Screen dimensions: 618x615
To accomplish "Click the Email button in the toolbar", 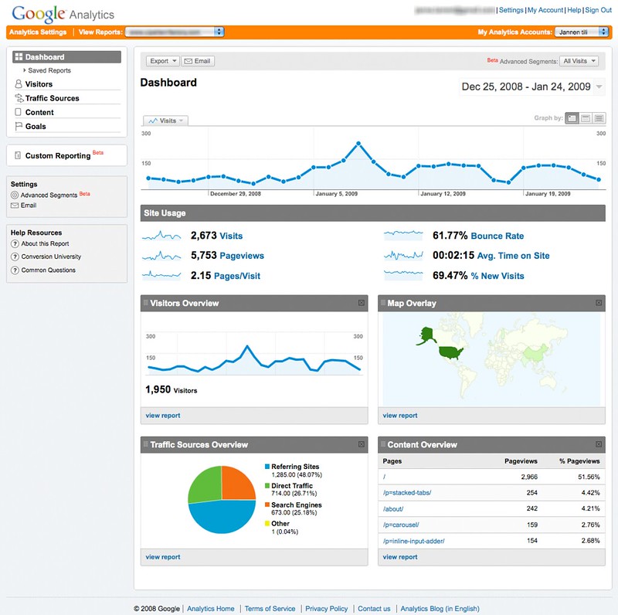I will (198, 61).
